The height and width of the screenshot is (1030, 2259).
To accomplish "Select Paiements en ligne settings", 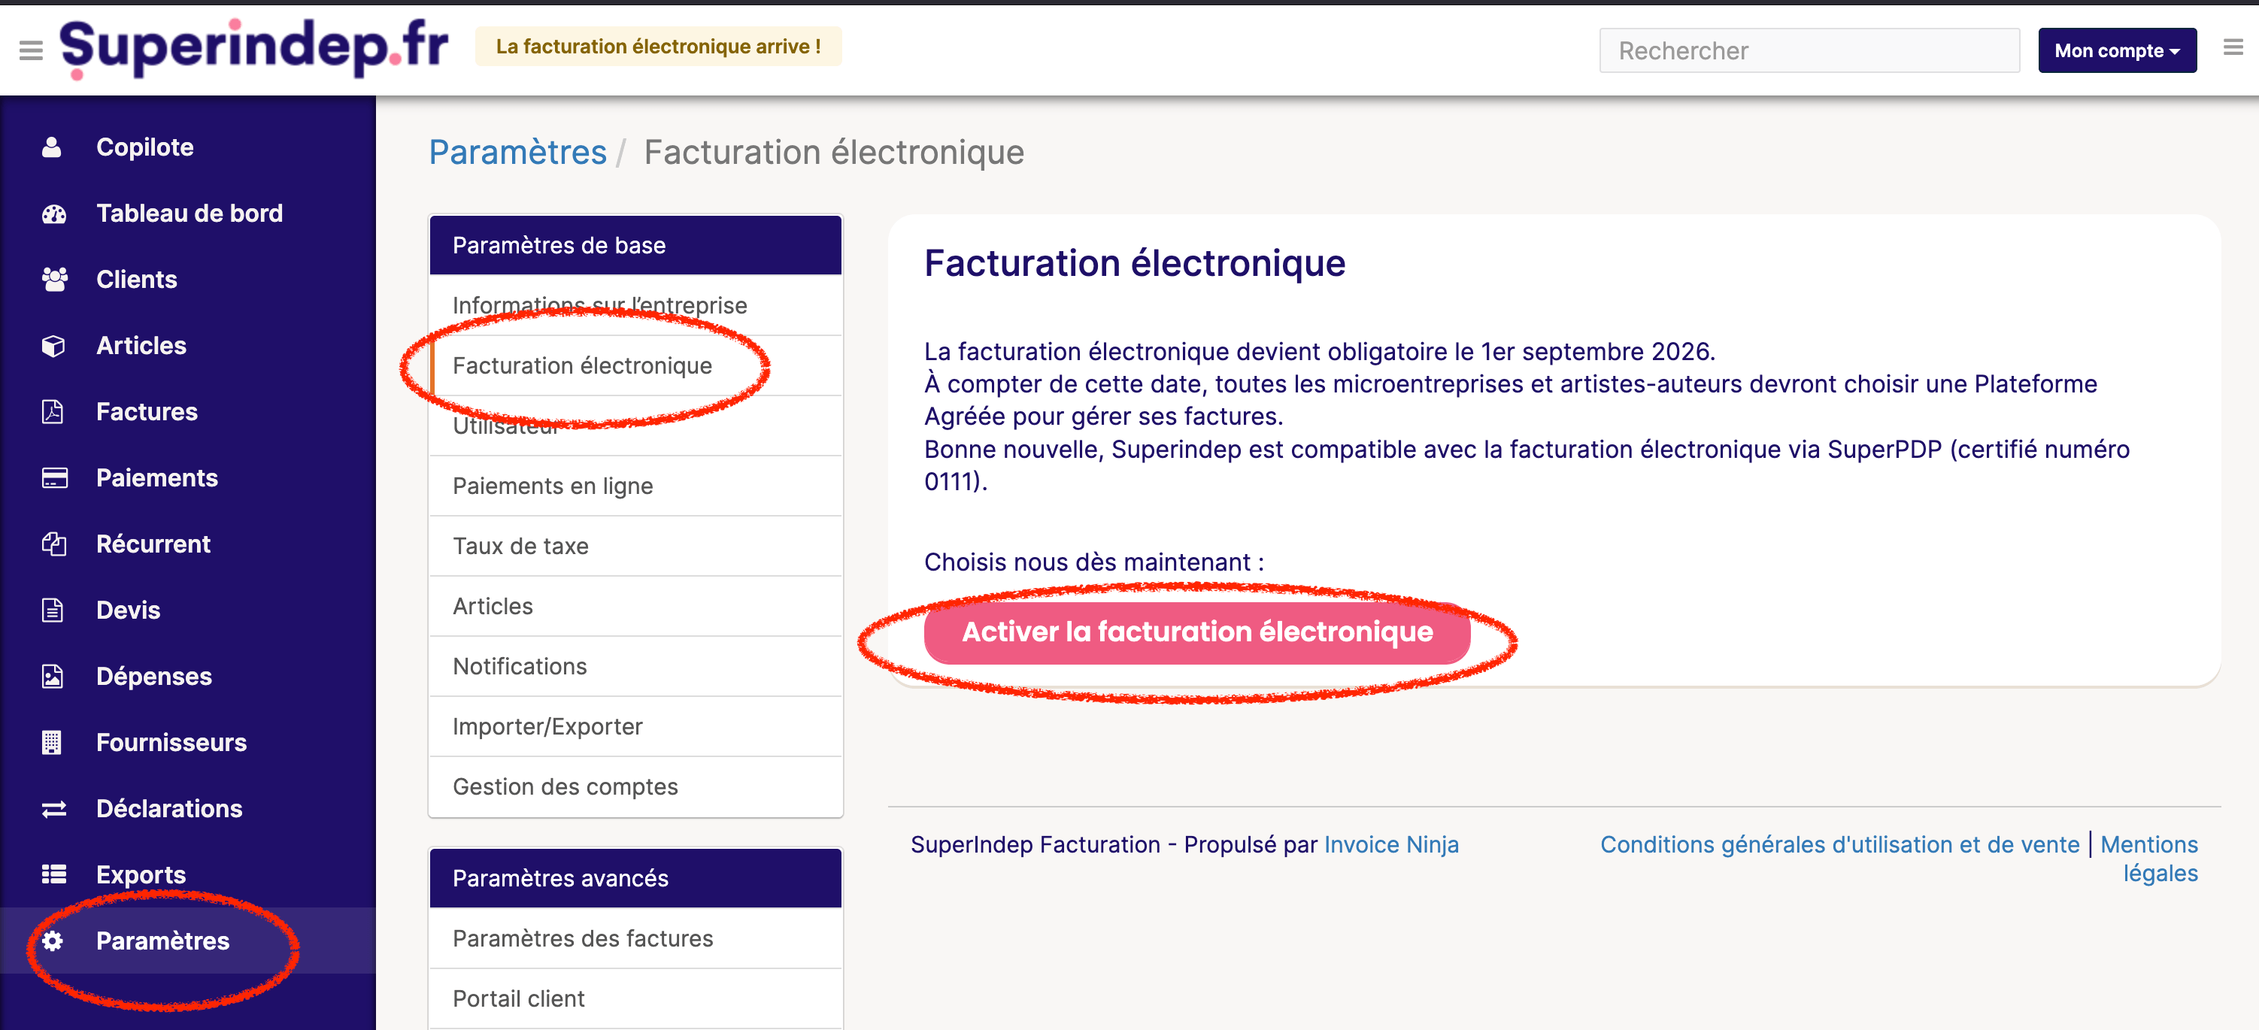I will tap(635, 486).
